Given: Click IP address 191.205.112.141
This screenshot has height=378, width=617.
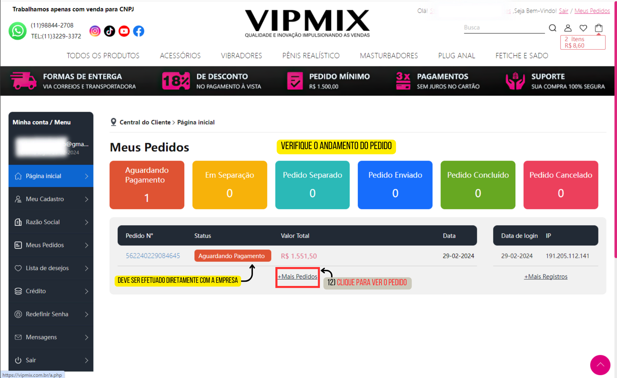Looking at the screenshot, I should [567, 256].
